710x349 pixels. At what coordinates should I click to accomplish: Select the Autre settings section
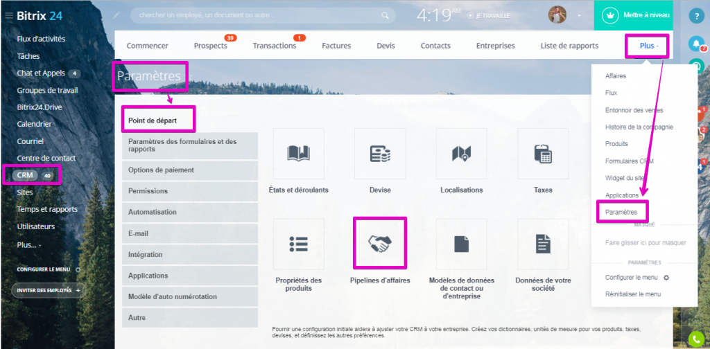(190, 318)
